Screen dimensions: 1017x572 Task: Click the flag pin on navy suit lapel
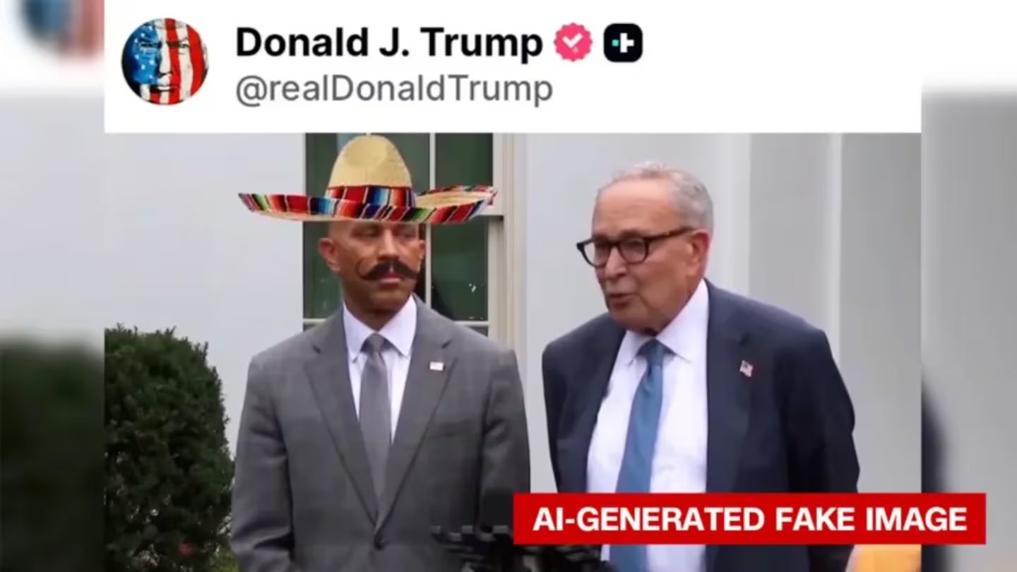click(747, 368)
